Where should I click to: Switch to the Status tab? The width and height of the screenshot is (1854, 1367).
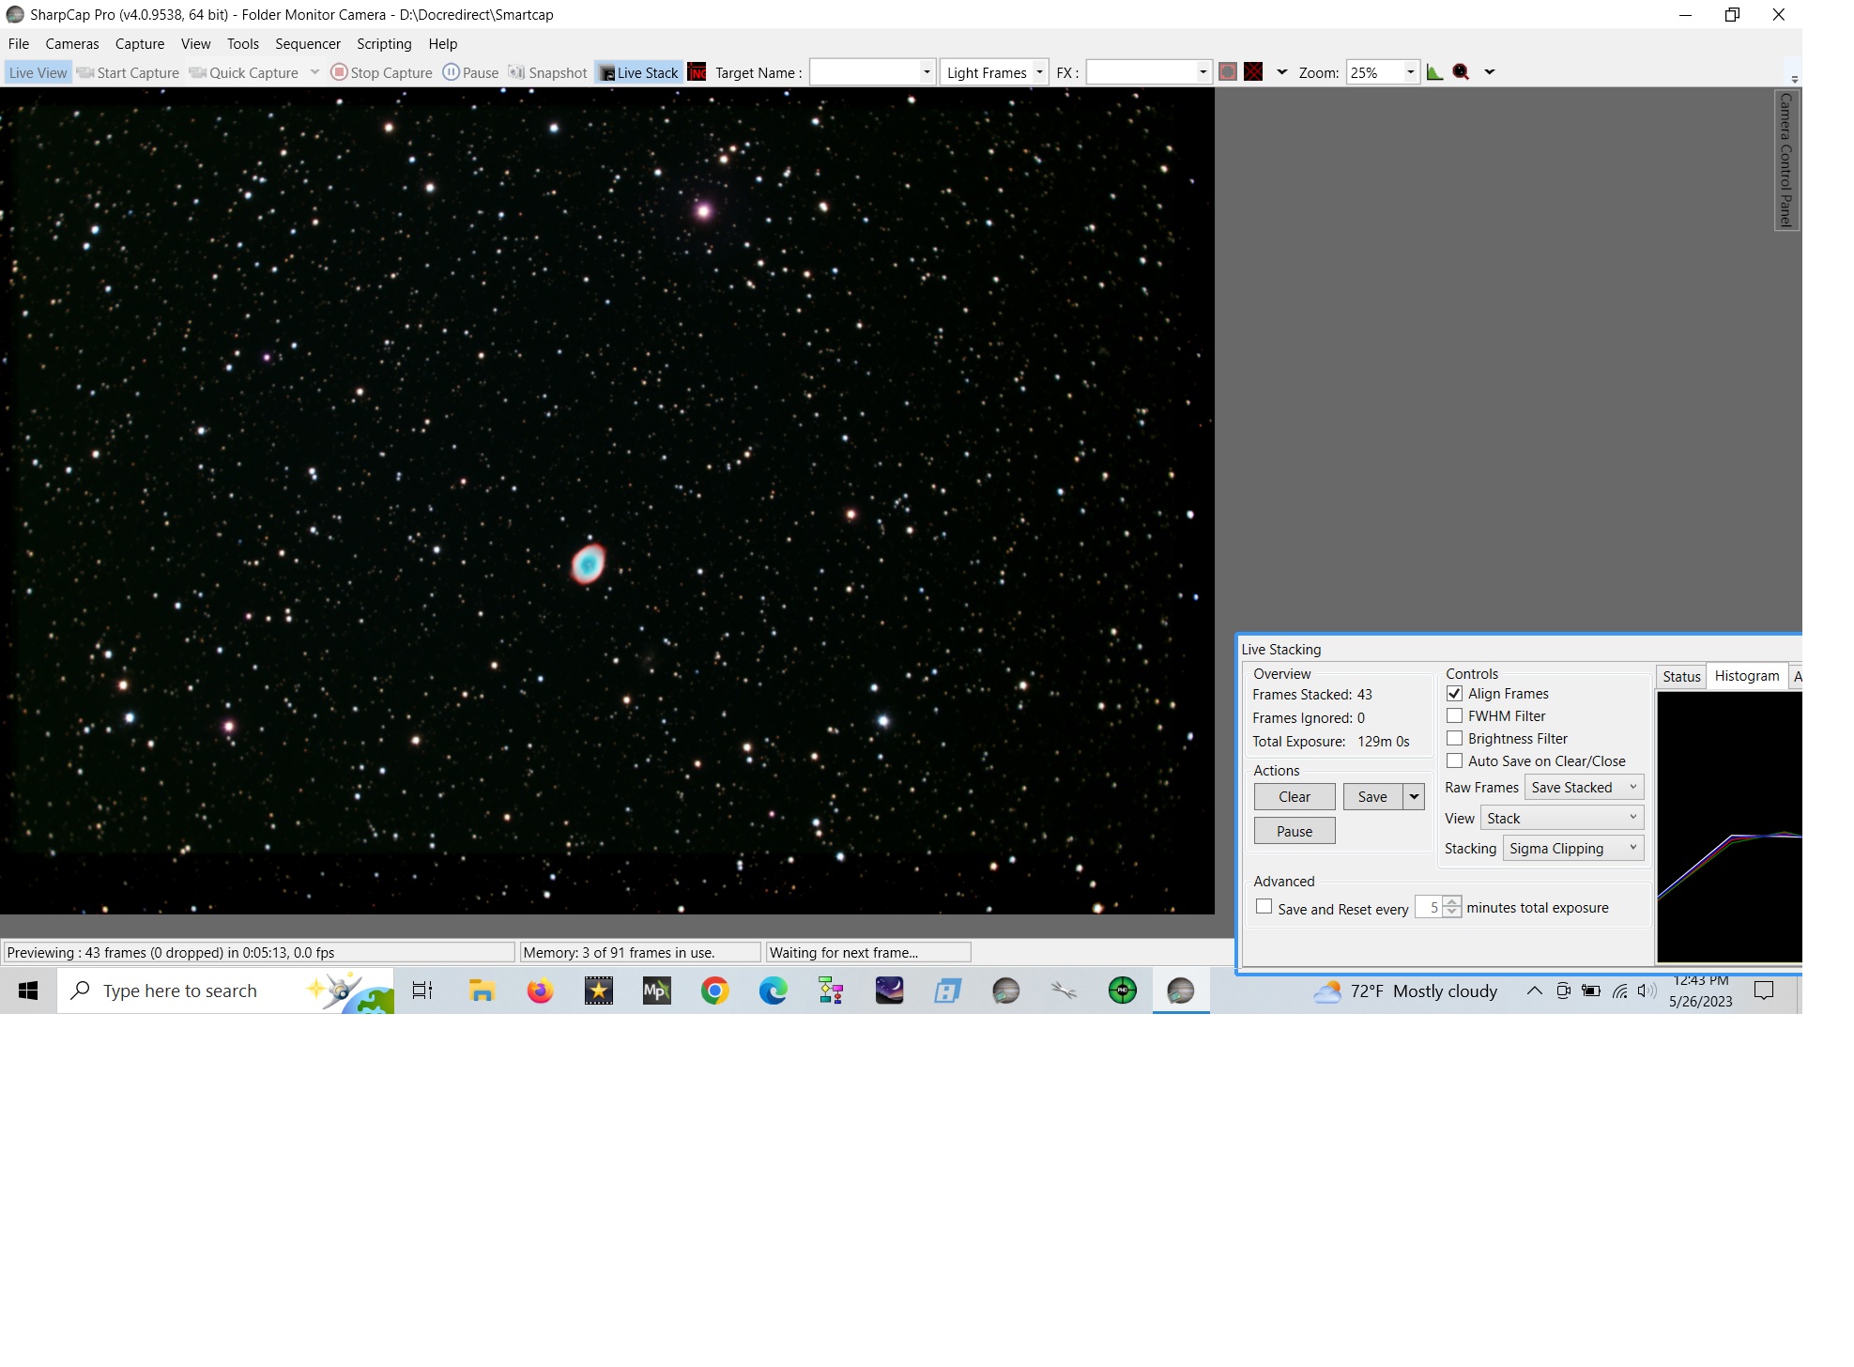coord(1681,676)
